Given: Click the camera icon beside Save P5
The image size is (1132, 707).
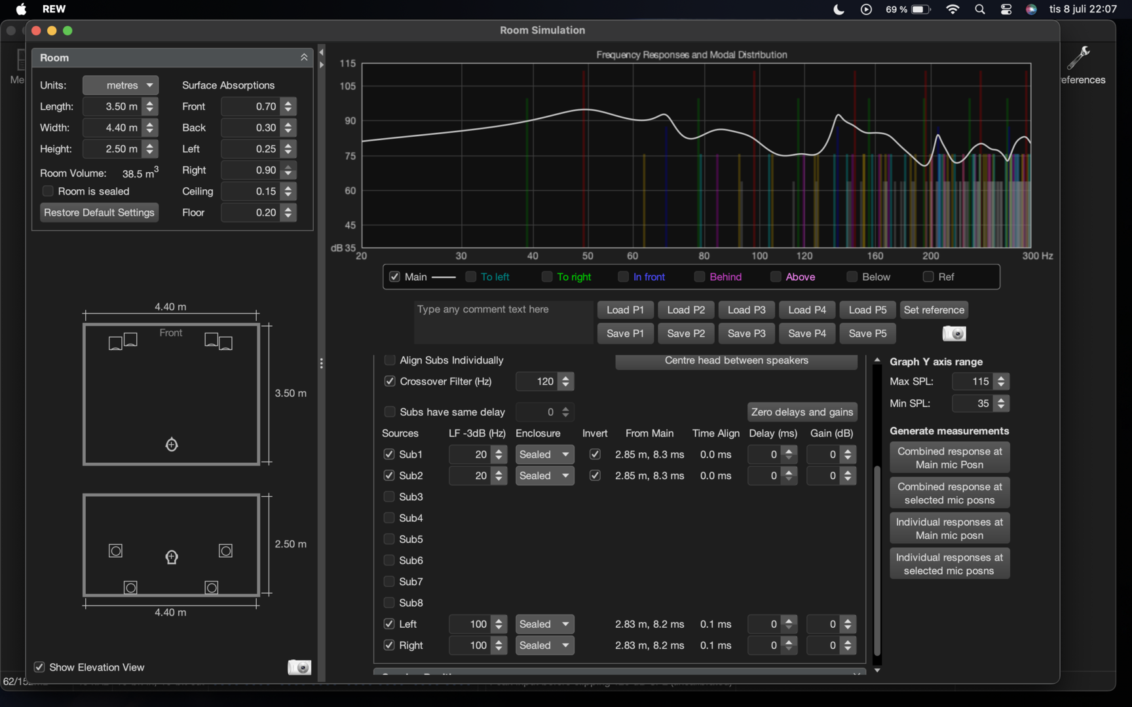Looking at the screenshot, I should tap(954, 334).
